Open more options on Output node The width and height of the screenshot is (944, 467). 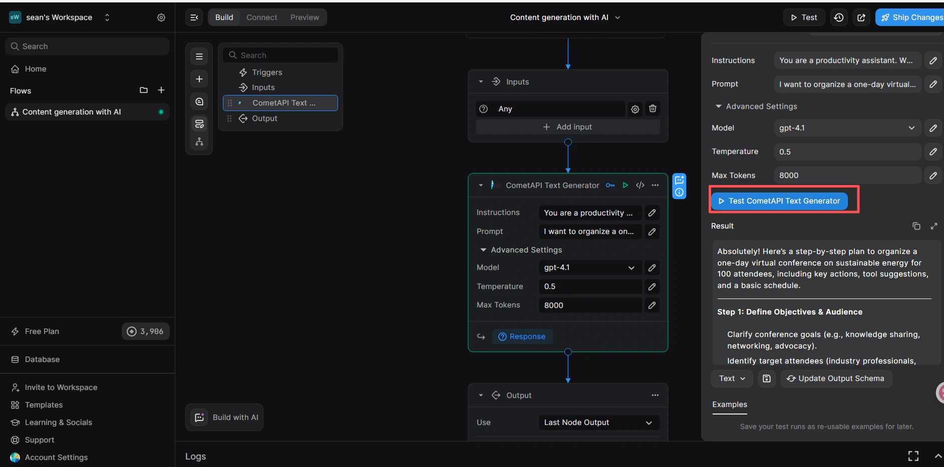(655, 395)
